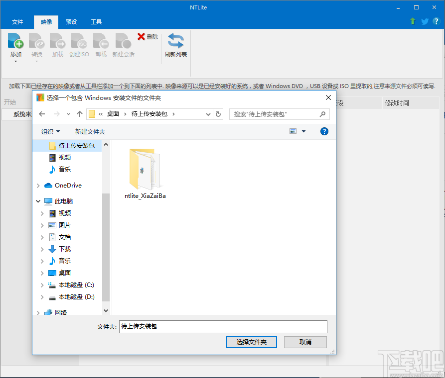Select the ntlite_XiaZaiBa folder thumbnail
This screenshot has width=445, height=378.
click(145, 169)
